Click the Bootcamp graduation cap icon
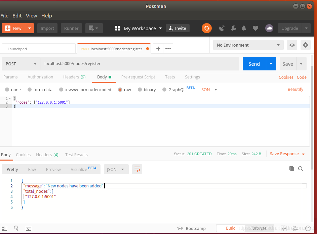Image resolution: width=317 pixels, height=234 pixels. click(x=180, y=228)
